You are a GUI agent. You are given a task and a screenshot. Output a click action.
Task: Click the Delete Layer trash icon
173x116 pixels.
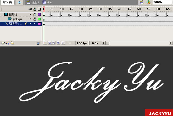tap(38, 43)
